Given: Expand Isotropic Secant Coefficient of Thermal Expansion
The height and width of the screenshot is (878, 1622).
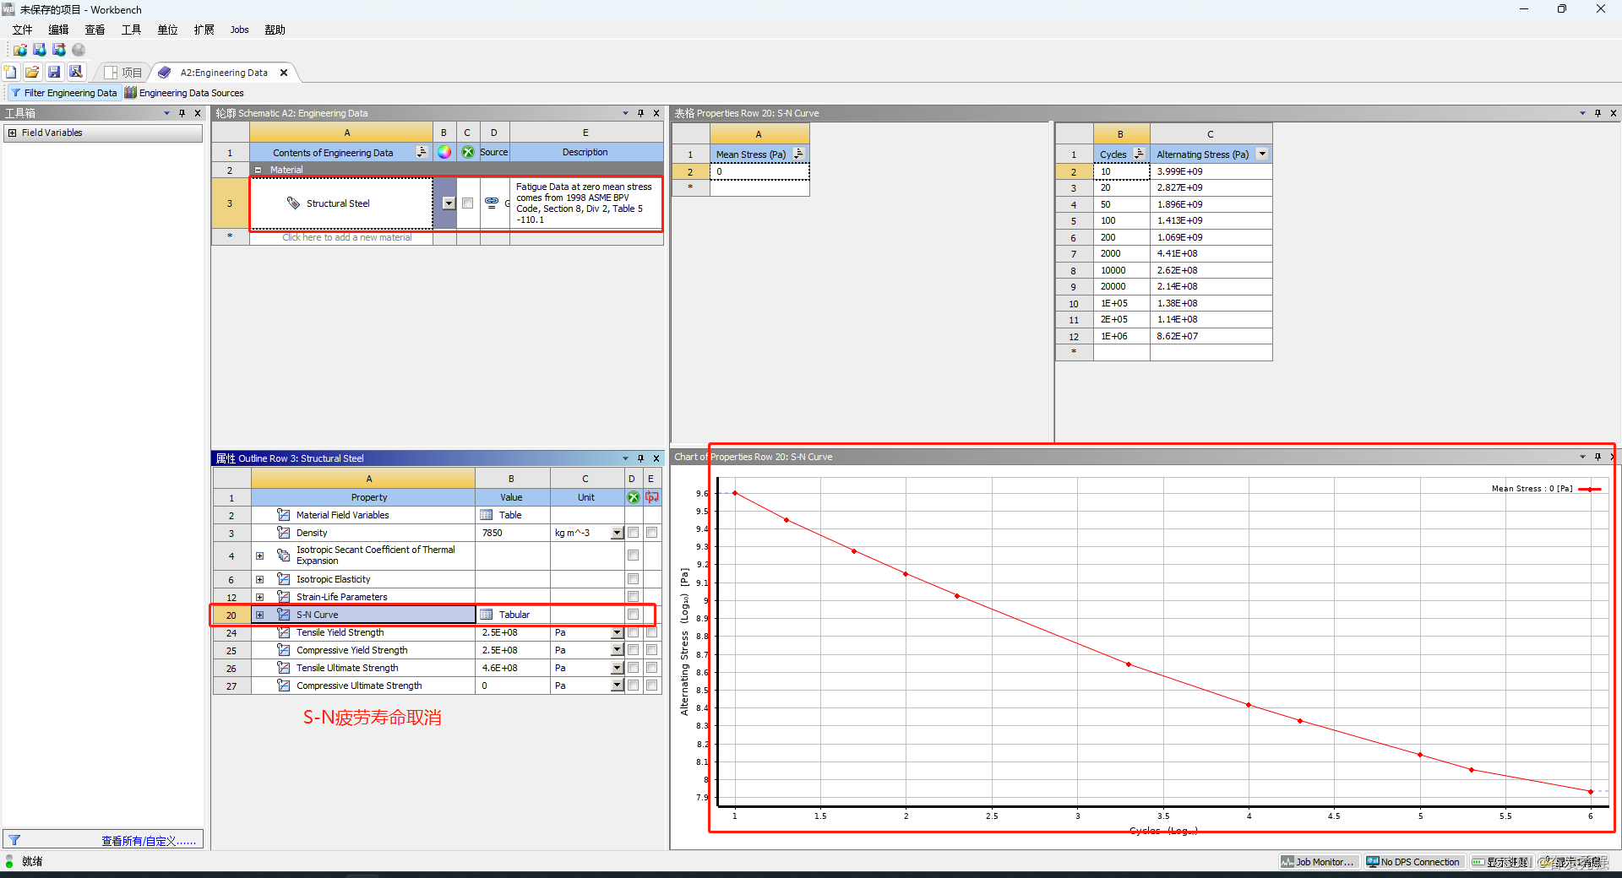Looking at the screenshot, I should click(259, 556).
